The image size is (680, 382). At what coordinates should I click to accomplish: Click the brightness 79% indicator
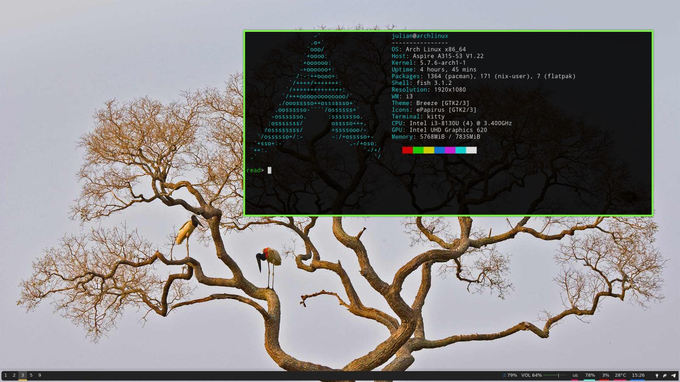click(509, 375)
